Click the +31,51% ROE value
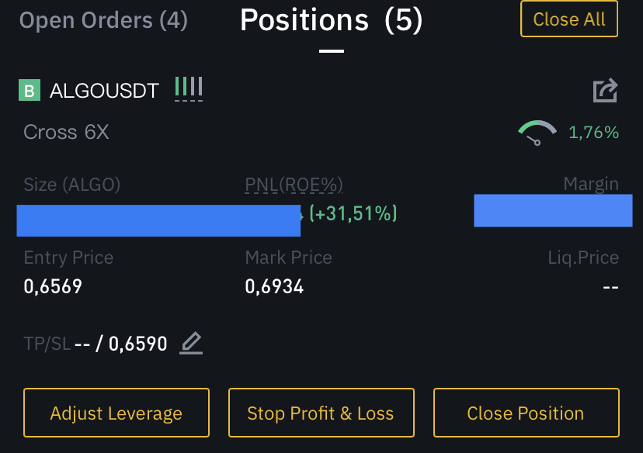Screen dimensions: 643x453 [x=353, y=213]
